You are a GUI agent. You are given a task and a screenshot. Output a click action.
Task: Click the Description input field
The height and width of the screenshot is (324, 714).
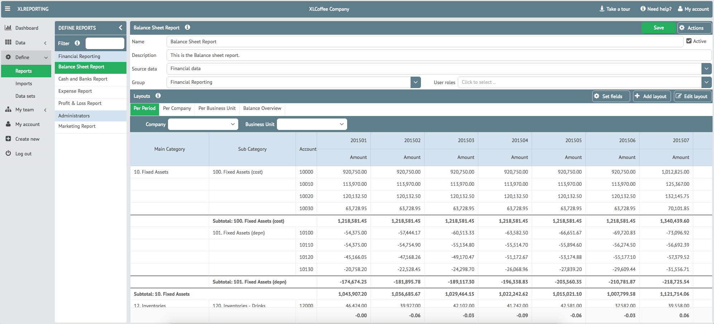(x=439, y=55)
